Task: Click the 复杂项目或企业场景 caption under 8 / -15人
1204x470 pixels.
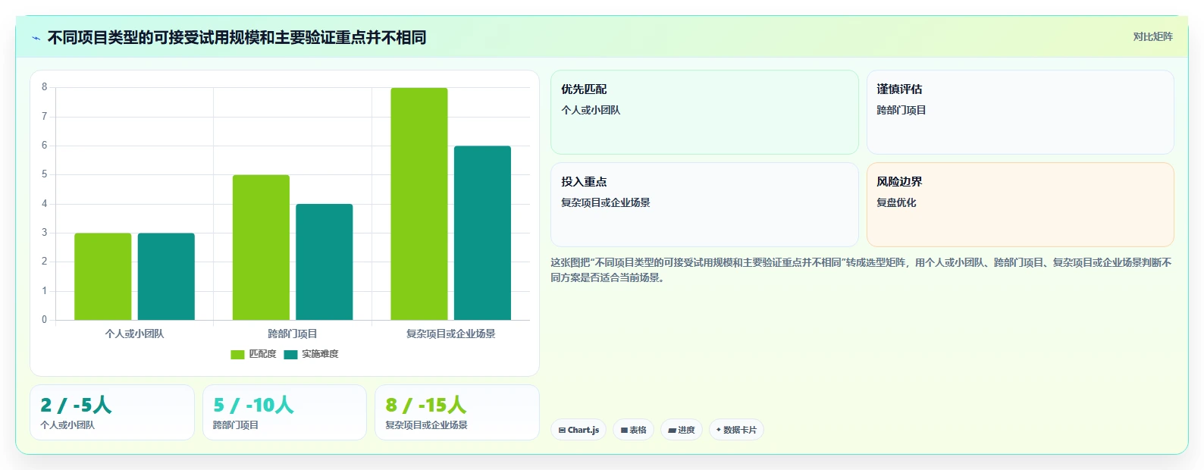Action: 426,425
